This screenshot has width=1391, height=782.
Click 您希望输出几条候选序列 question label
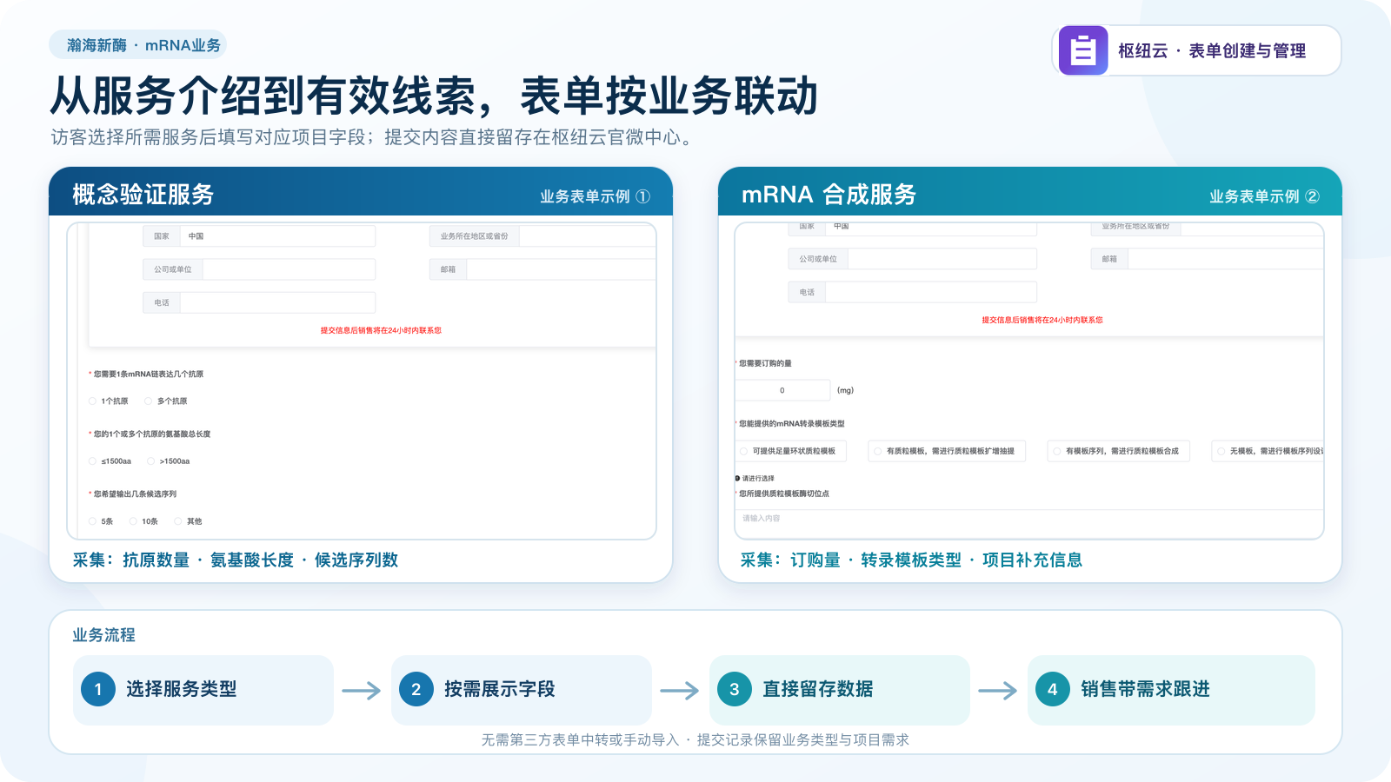click(135, 494)
